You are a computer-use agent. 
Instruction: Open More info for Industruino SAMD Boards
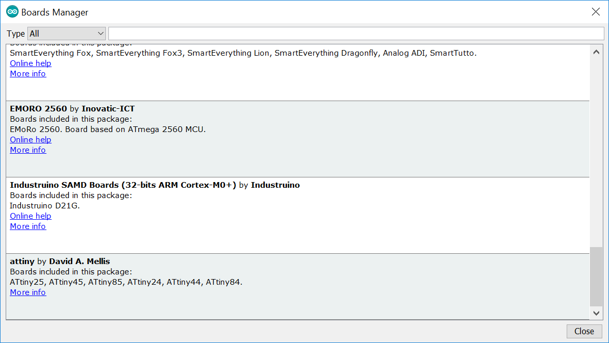tap(28, 226)
